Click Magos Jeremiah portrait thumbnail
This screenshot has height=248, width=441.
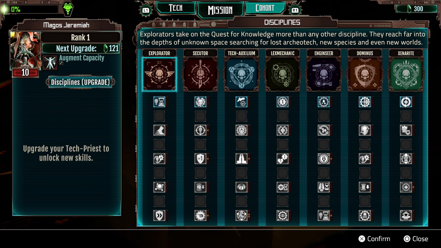(25, 51)
